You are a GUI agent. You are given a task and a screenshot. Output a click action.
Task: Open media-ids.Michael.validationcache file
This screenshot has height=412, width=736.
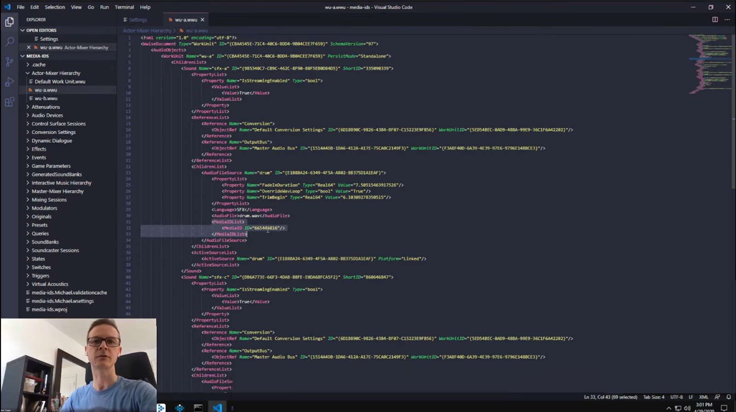click(69, 293)
